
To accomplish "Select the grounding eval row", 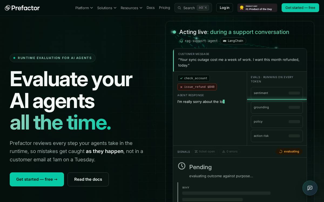I will (x=277, y=107).
